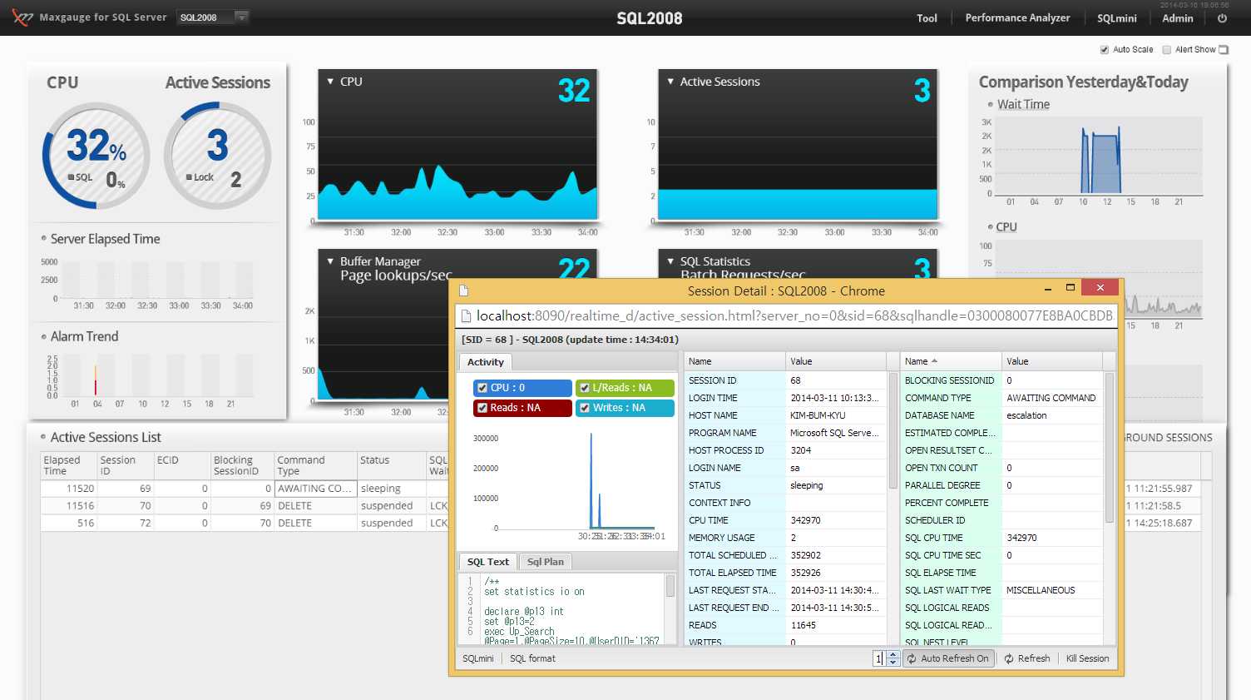Viewport: 1251px width, 700px height.
Task: Sort by Status column header
Action: click(391, 465)
